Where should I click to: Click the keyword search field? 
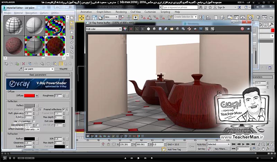180,7
